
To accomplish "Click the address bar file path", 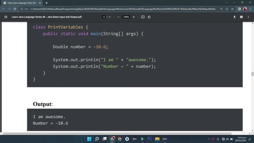I will click(124, 9).
